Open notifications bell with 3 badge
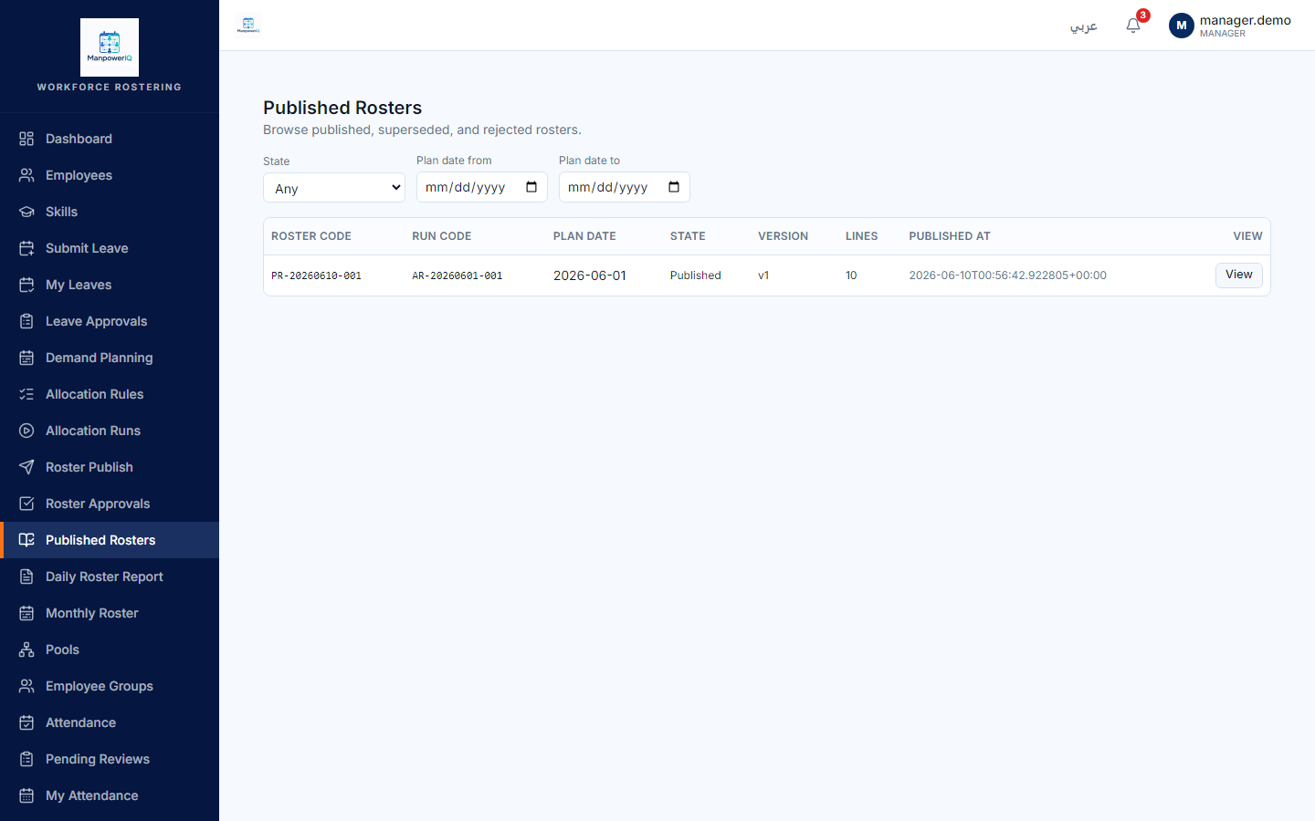 [x=1133, y=26]
